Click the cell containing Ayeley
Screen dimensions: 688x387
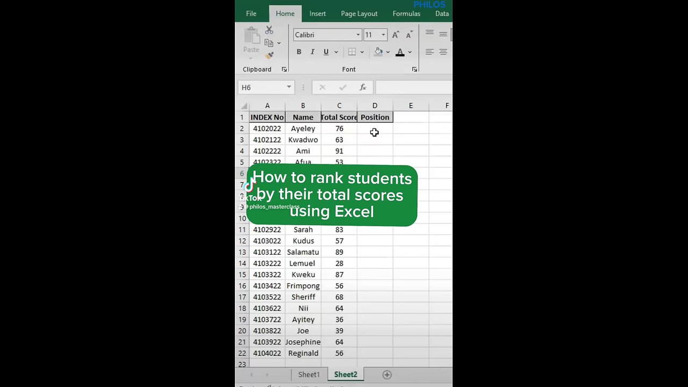pos(303,128)
